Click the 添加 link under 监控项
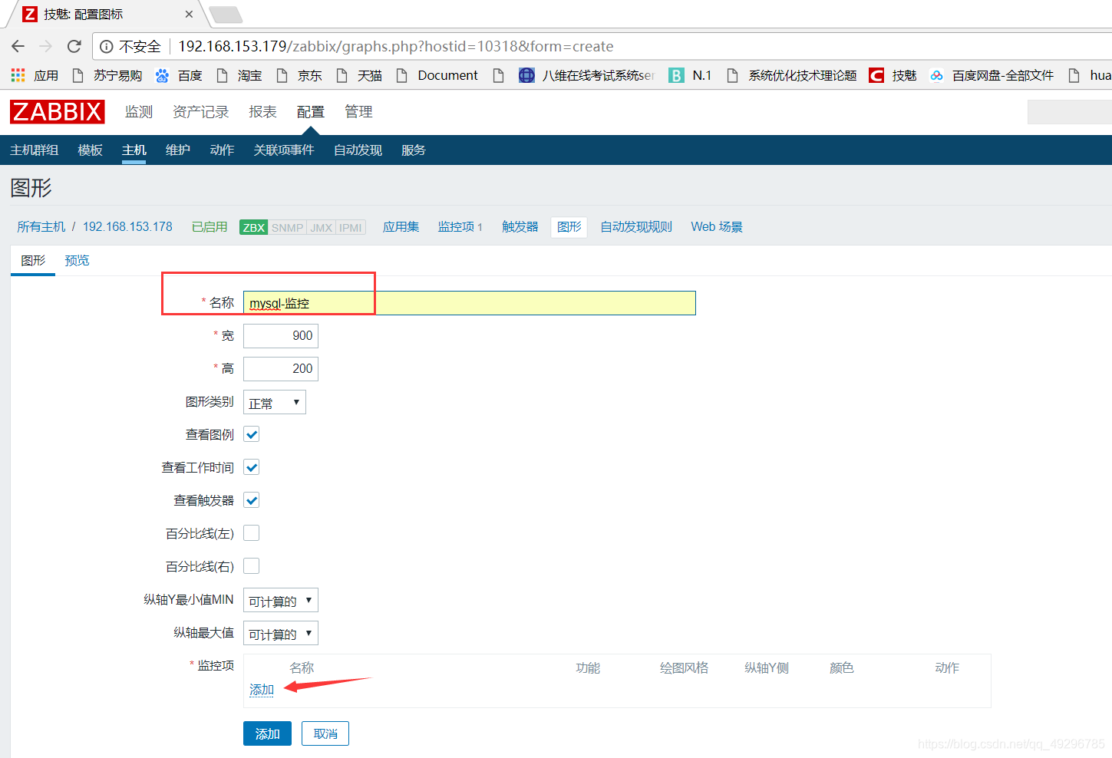 click(x=262, y=690)
